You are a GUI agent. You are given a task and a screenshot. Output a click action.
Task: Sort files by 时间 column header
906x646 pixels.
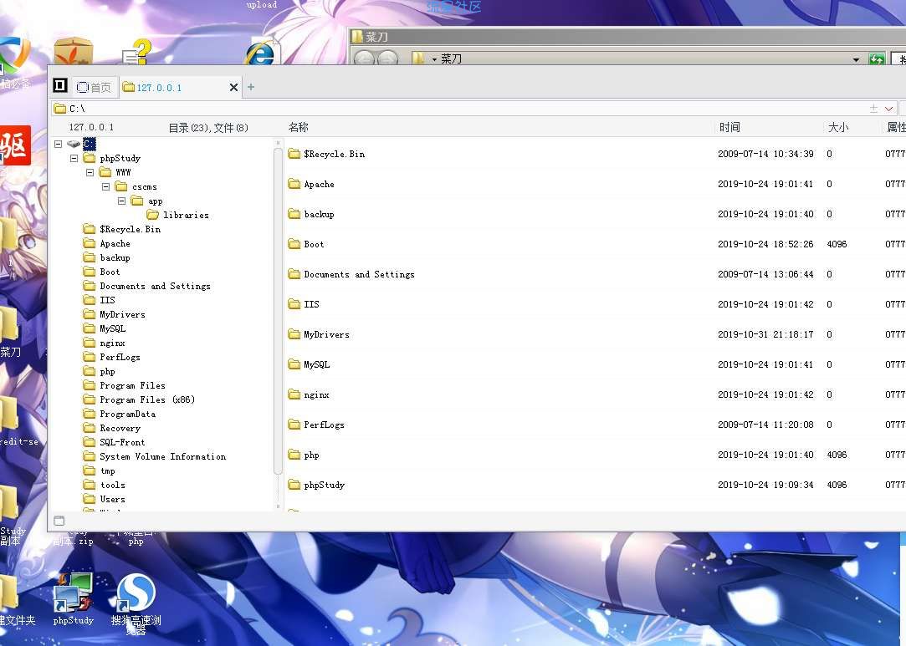[x=729, y=127]
